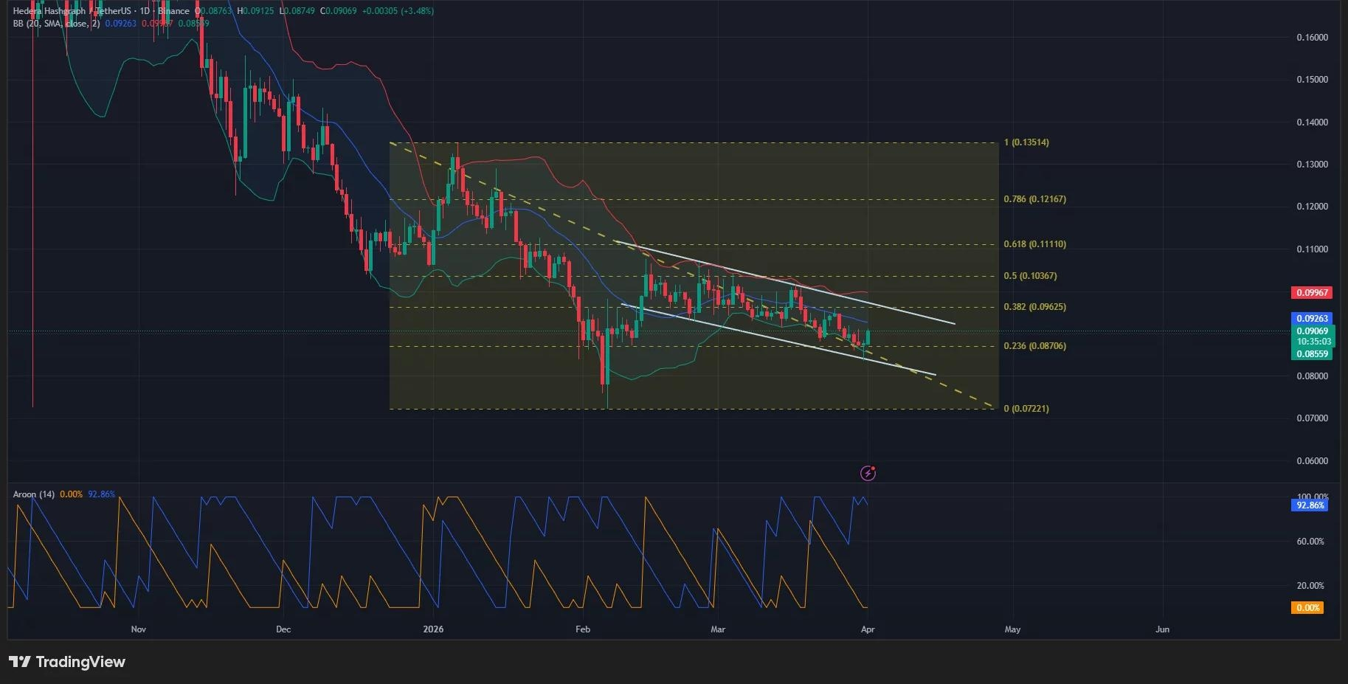Click the Apr label on time axis
Image resolution: width=1348 pixels, height=684 pixels.
coord(868,629)
